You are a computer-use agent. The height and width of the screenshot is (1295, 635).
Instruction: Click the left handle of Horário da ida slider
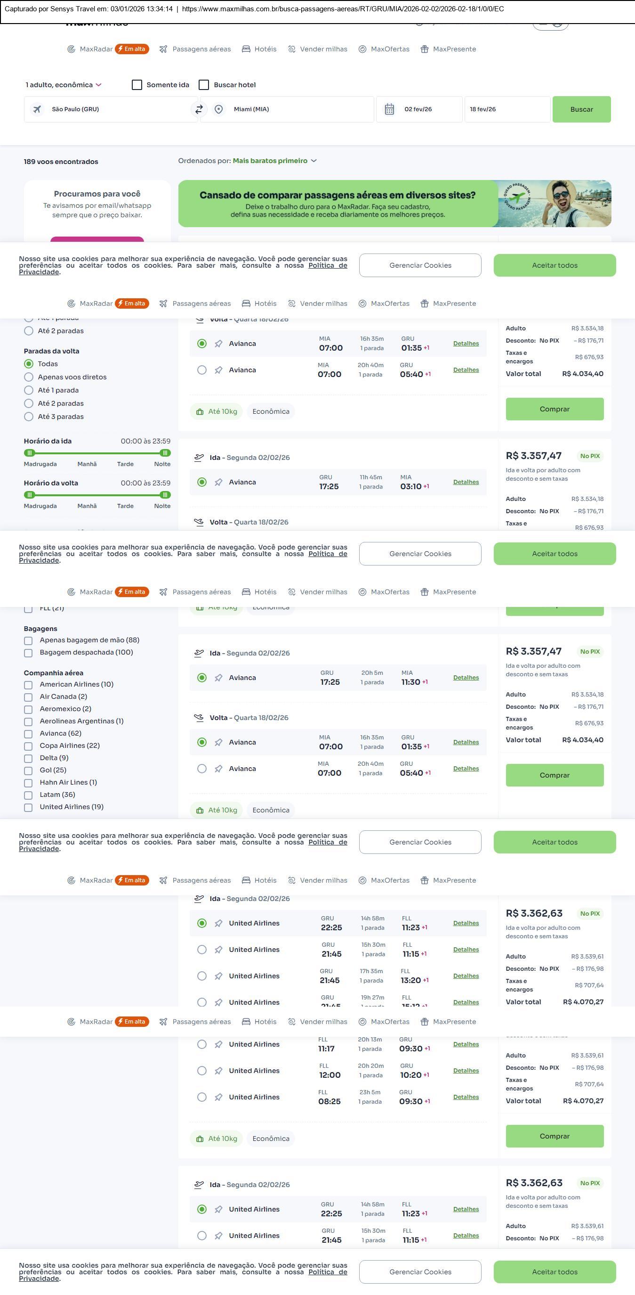click(29, 453)
